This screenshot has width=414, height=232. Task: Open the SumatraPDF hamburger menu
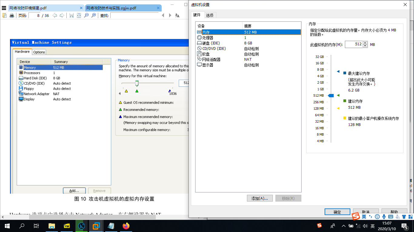(4, 8)
